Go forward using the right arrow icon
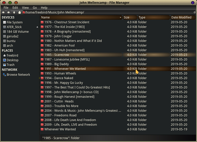 tap(9, 12)
